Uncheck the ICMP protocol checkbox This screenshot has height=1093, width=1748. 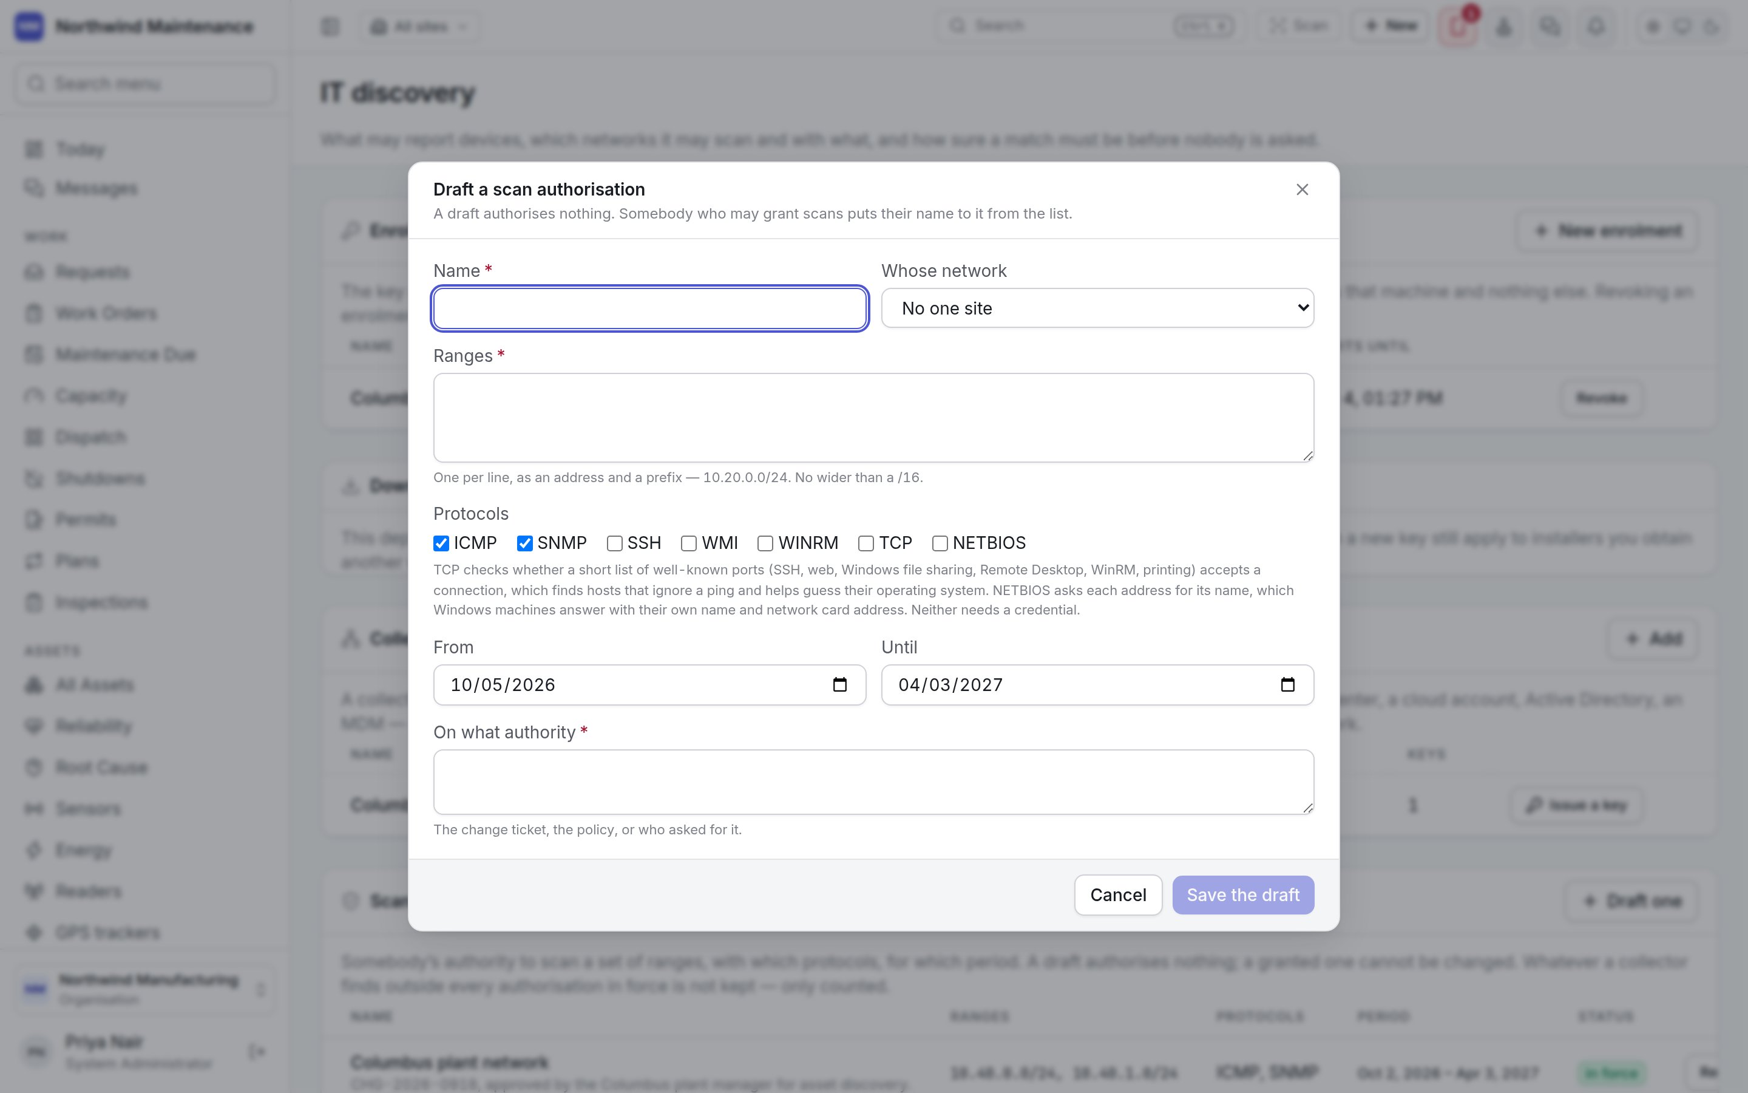click(441, 543)
